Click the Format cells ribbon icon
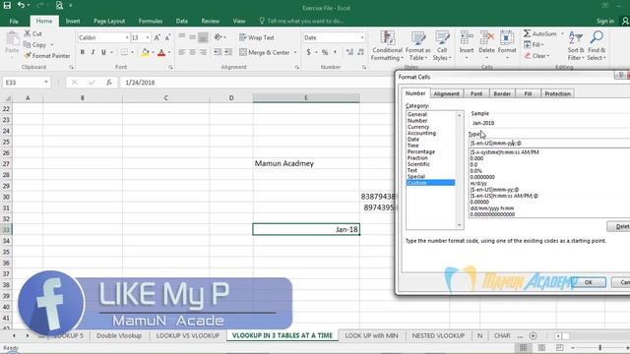The width and height of the screenshot is (630, 354). [x=507, y=38]
